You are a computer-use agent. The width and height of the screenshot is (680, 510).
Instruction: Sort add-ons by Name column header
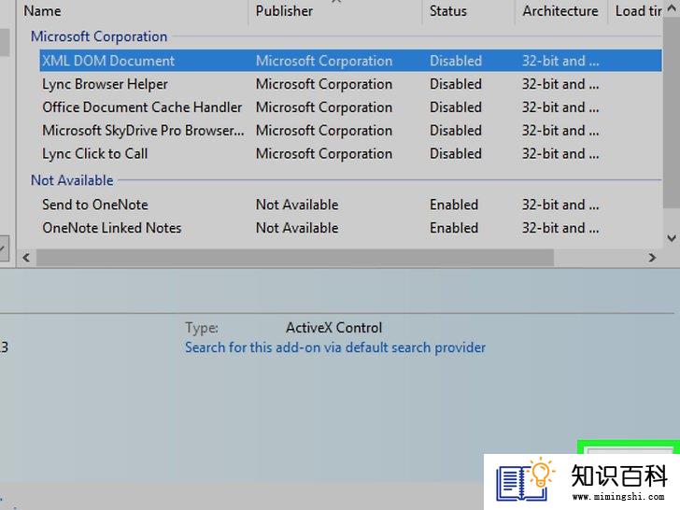[133, 11]
